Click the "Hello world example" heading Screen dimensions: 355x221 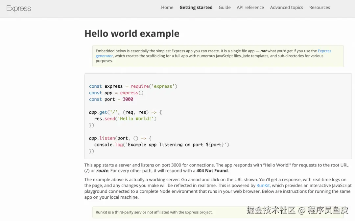pyautogui.click(x=132, y=33)
